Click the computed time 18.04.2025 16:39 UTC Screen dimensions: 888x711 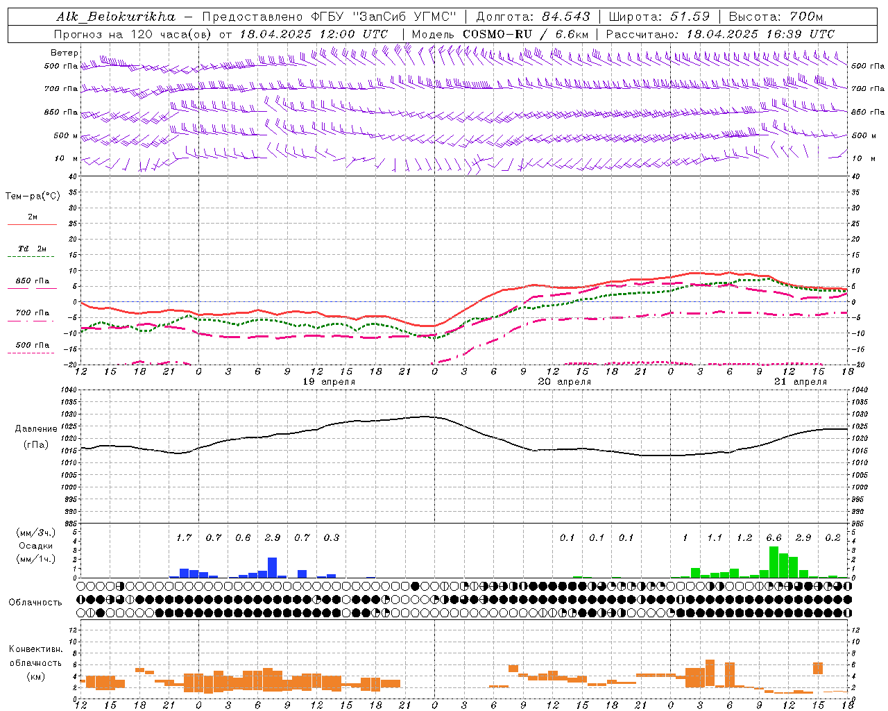click(x=760, y=34)
